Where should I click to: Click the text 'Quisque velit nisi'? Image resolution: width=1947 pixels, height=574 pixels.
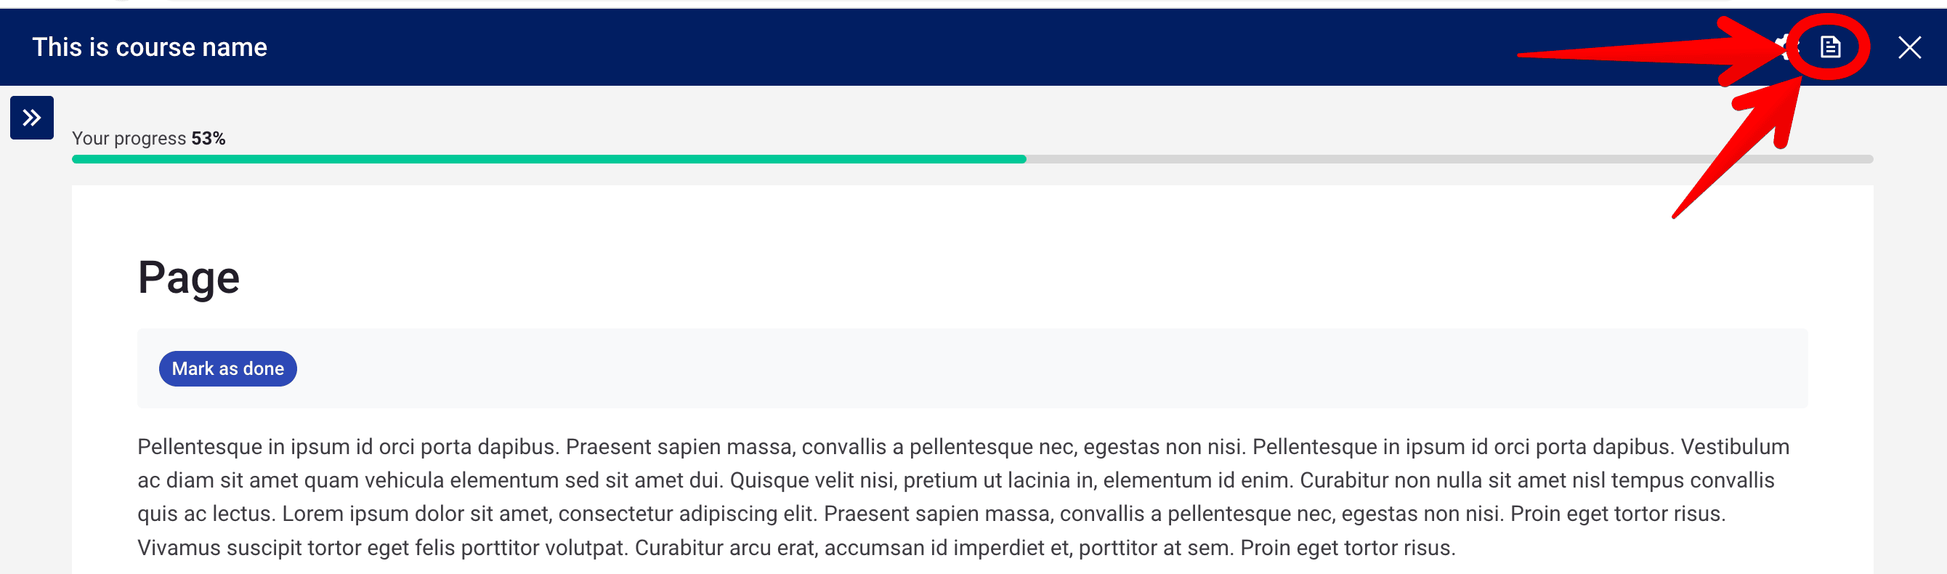813,480
